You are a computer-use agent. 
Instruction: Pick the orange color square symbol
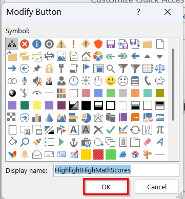[135, 93]
